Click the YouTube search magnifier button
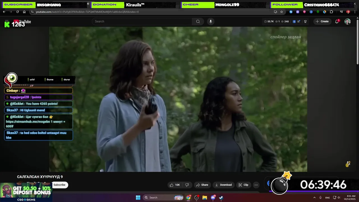 [x=198, y=21]
